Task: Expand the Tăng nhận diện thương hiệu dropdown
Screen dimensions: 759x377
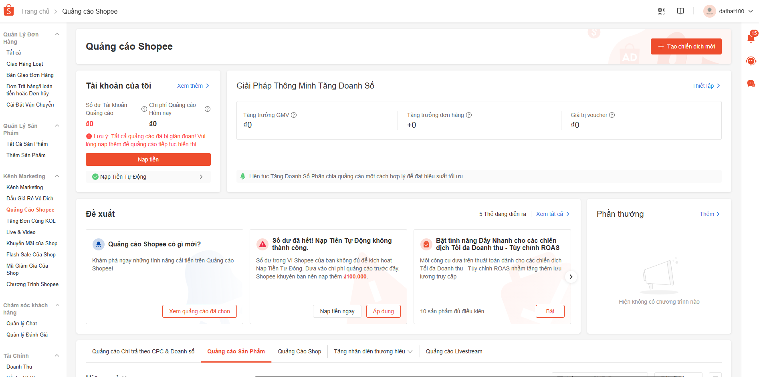Action: tap(373, 351)
